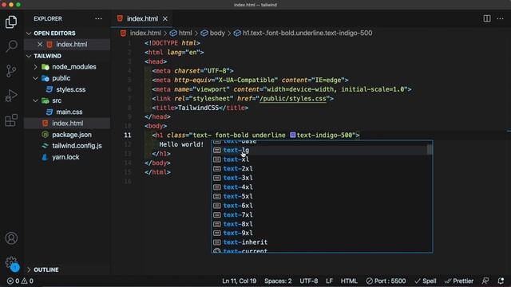Viewport: 511px width, 287px height.
Task: Click the errors and warnings status indicator
Action: [20, 281]
